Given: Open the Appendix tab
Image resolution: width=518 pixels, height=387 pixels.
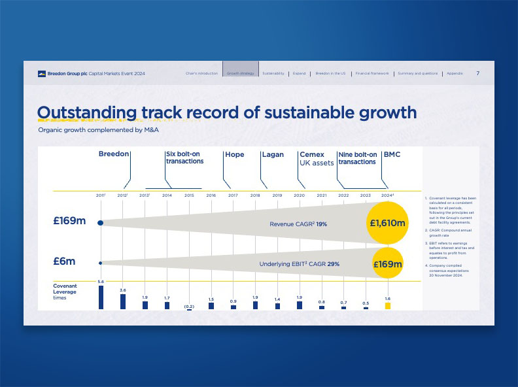Looking at the screenshot, I should click(455, 73).
